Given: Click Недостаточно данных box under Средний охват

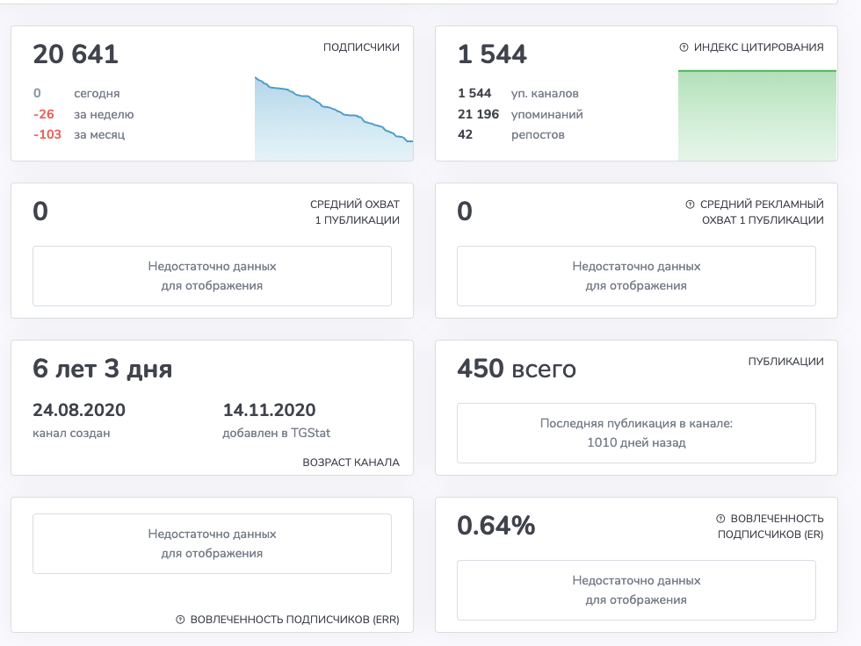Looking at the screenshot, I should [212, 276].
